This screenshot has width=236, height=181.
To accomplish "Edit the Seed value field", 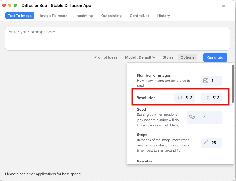I will tap(204, 117).
